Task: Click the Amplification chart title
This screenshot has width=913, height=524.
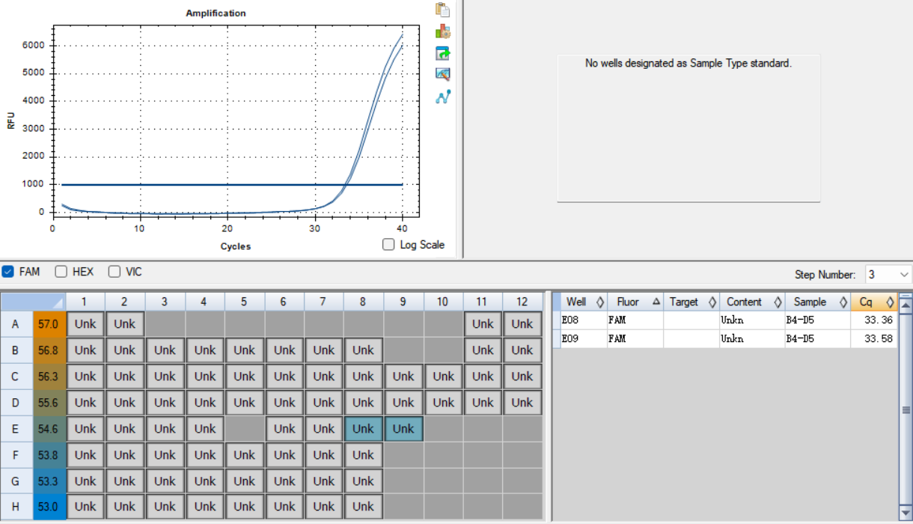Action: pyautogui.click(x=216, y=13)
